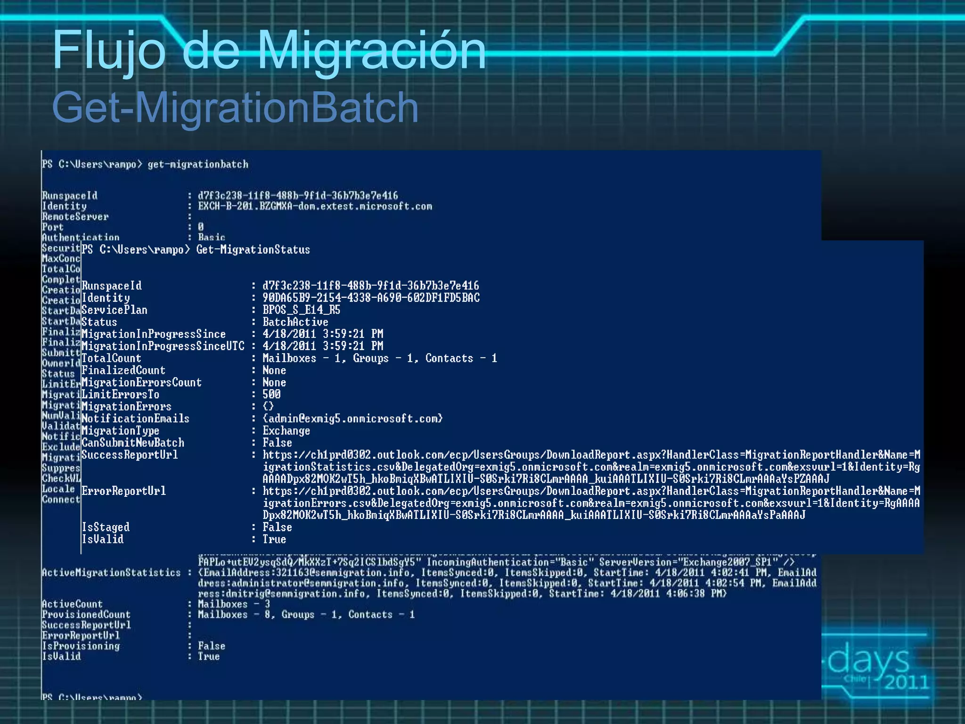Click '90DA65B9-2154-4338-A690-602DF1FD5BAC' identity value
This screenshot has width=965, height=724.
click(371, 298)
